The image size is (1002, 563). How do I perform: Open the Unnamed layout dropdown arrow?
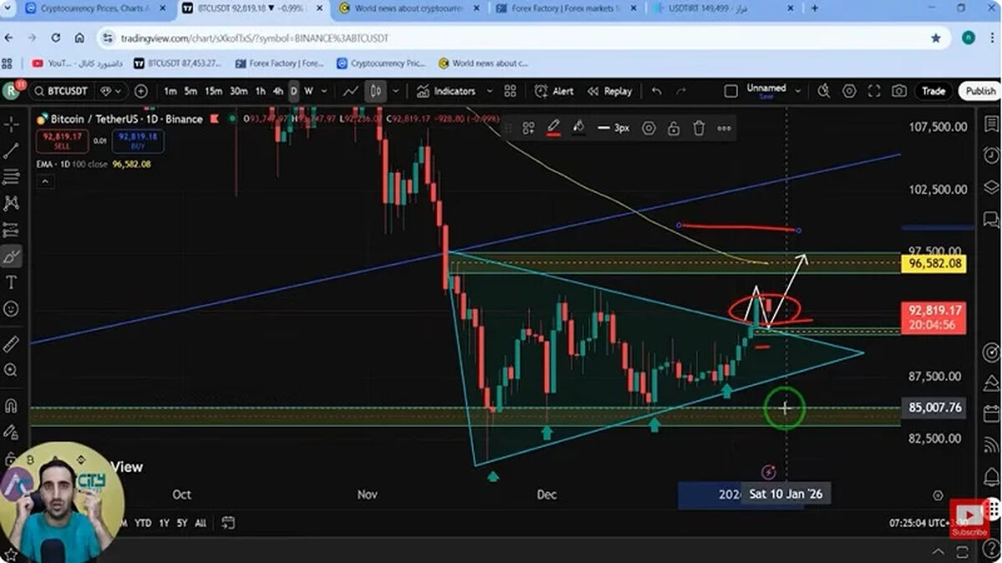(798, 91)
